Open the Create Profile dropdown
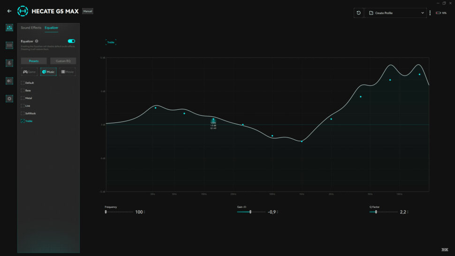The height and width of the screenshot is (256, 455). (x=396, y=13)
